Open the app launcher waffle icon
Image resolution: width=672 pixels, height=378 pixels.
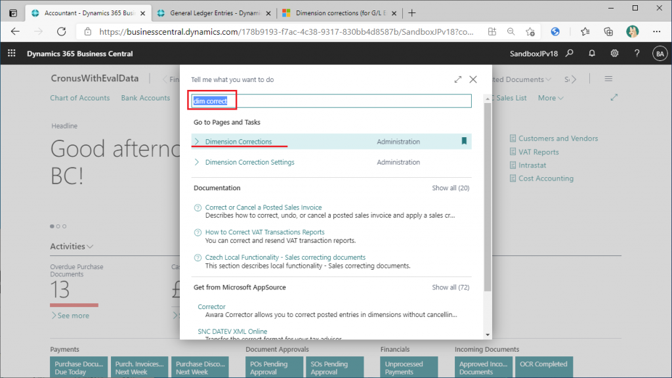click(12, 53)
